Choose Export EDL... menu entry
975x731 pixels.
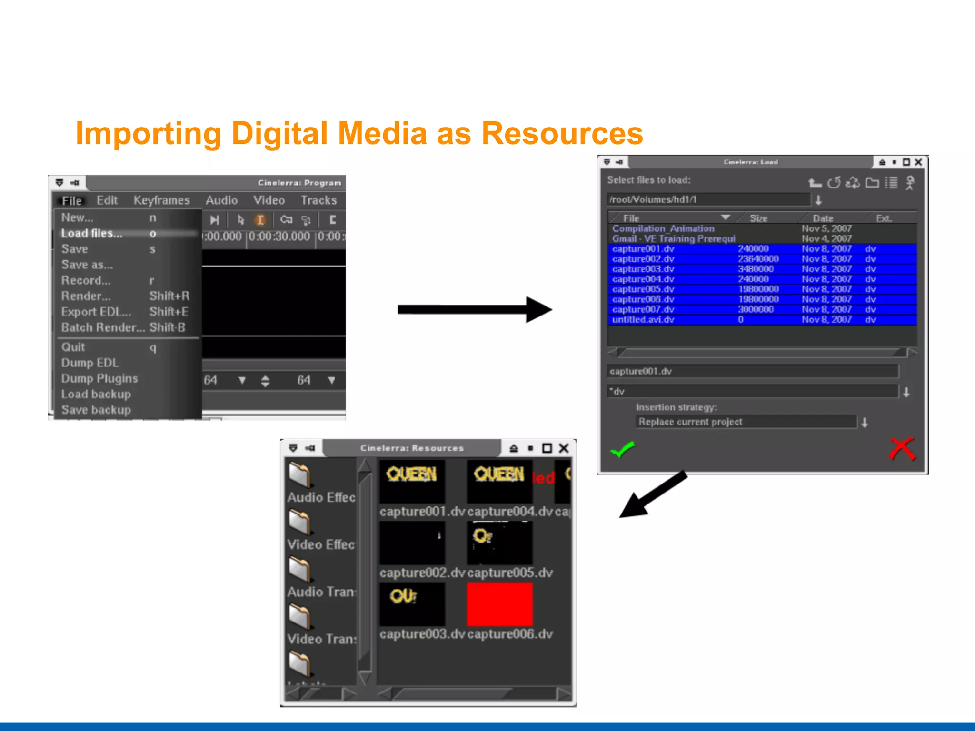(x=127, y=312)
